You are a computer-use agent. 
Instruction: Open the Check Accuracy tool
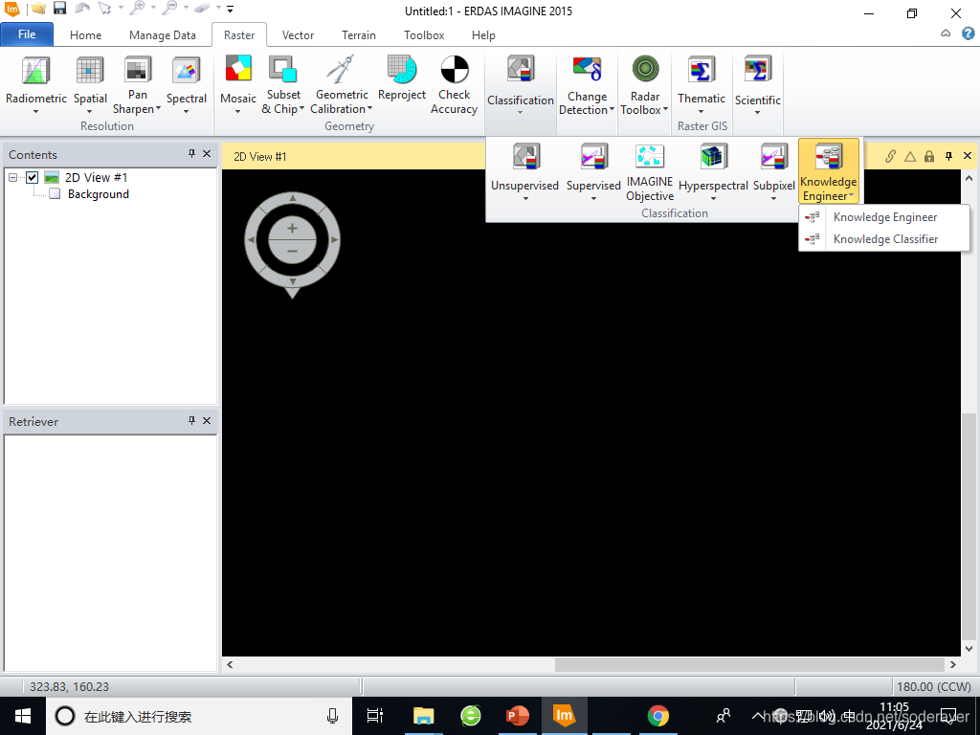(x=455, y=69)
